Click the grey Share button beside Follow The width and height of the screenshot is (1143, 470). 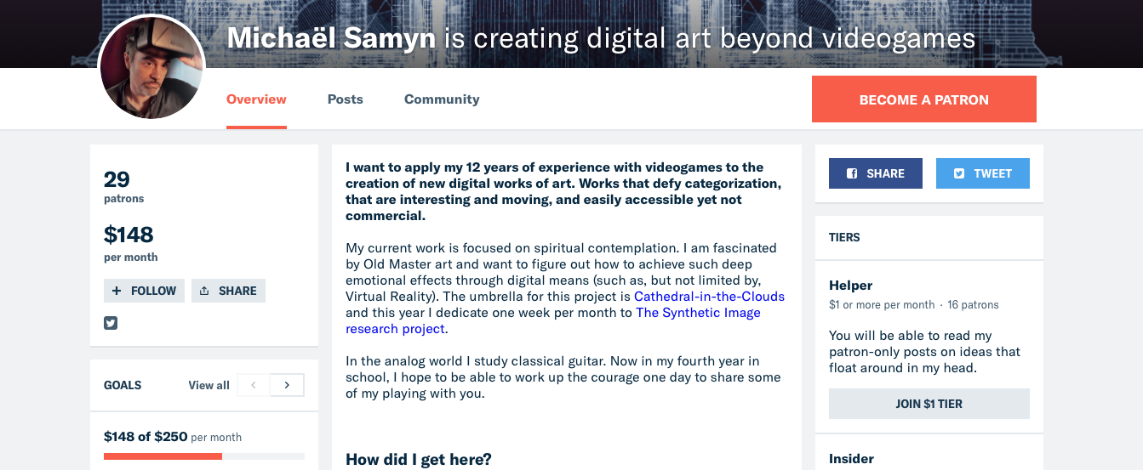228,291
